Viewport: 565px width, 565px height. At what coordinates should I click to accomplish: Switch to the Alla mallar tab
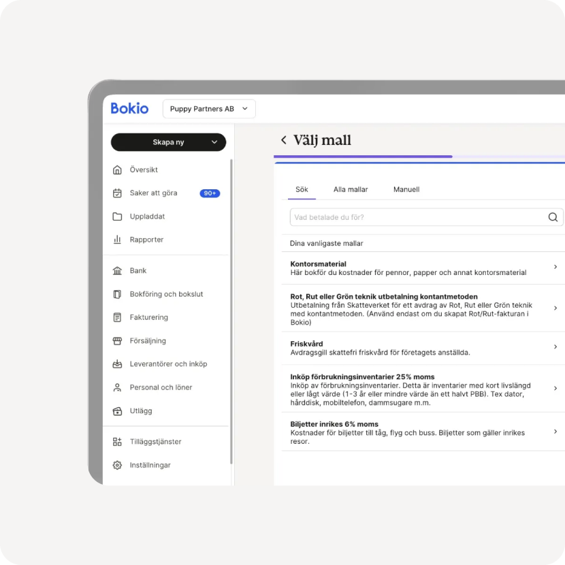coord(351,189)
